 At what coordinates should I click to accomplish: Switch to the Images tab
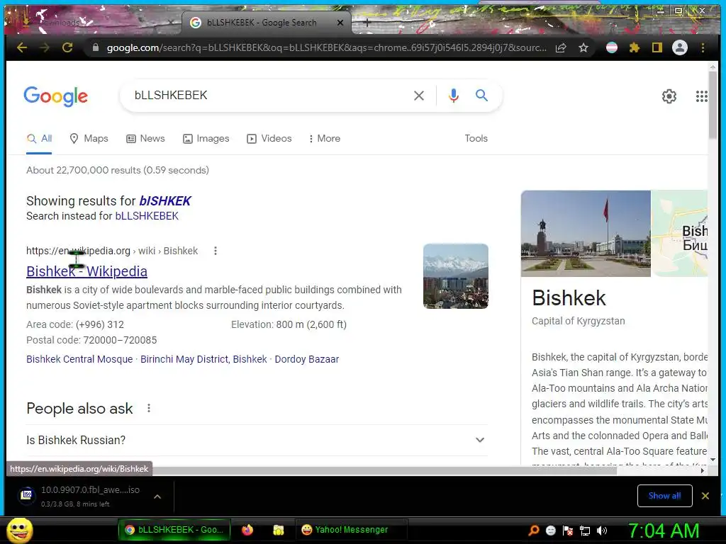pyautogui.click(x=206, y=138)
